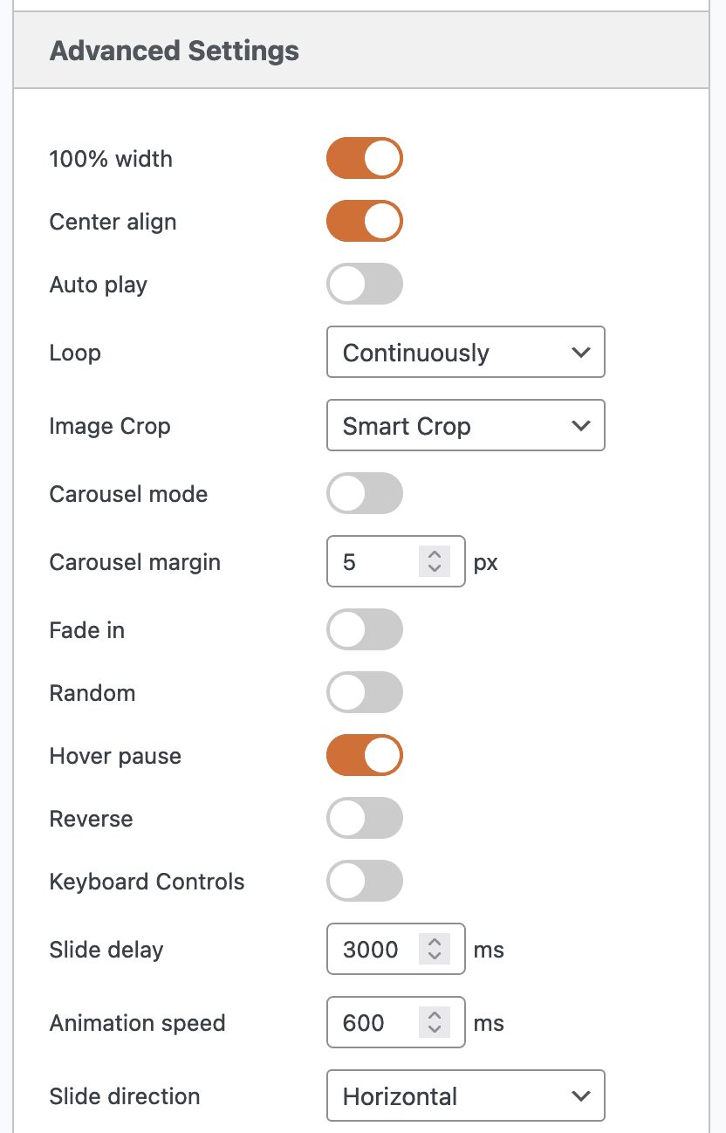The width and height of the screenshot is (726, 1133).
Task: Switch on the Reverse toggle
Action: [x=365, y=819]
